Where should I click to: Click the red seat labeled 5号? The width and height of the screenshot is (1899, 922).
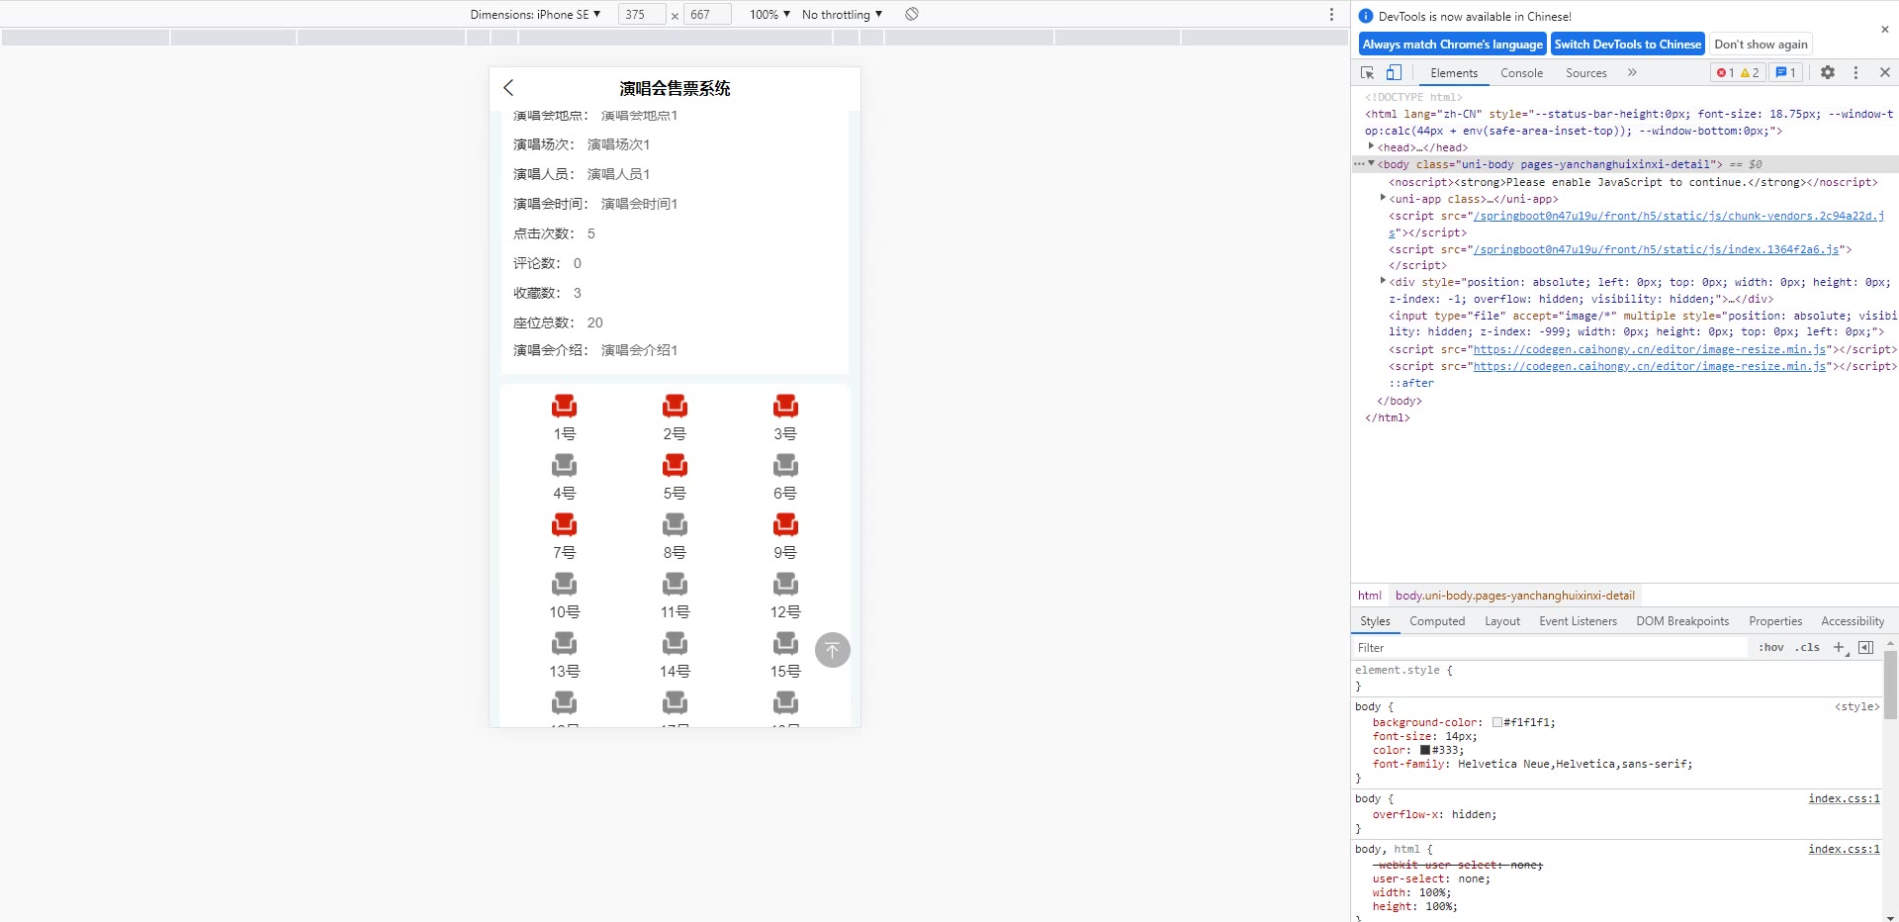pos(675,466)
